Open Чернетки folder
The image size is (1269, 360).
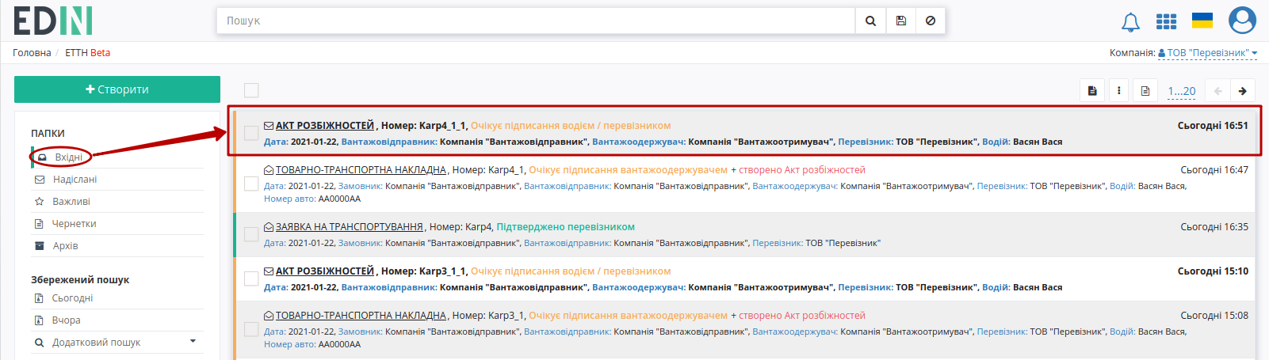(x=75, y=224)
